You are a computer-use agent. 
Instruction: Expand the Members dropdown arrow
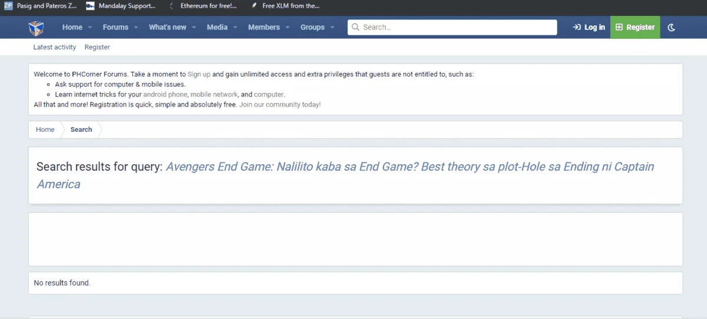pos(288,27)
